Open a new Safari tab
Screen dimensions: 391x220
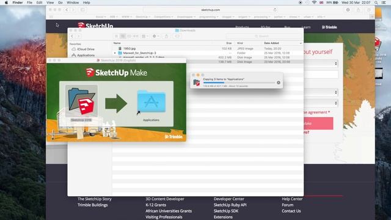[372, 16]
